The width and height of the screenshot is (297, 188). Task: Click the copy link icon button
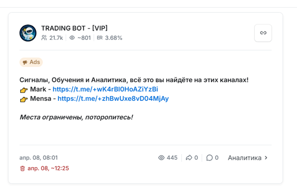(263, 33)
